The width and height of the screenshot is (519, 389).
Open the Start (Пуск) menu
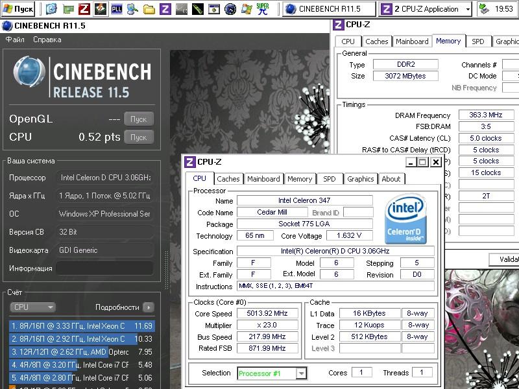click(x=18, y=9)
